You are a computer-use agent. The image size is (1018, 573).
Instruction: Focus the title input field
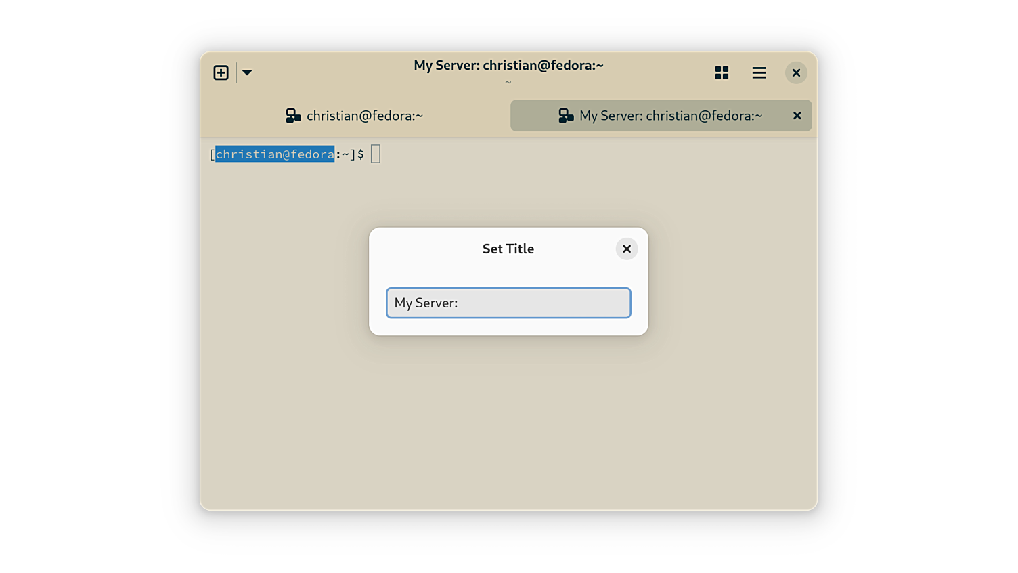541,303
